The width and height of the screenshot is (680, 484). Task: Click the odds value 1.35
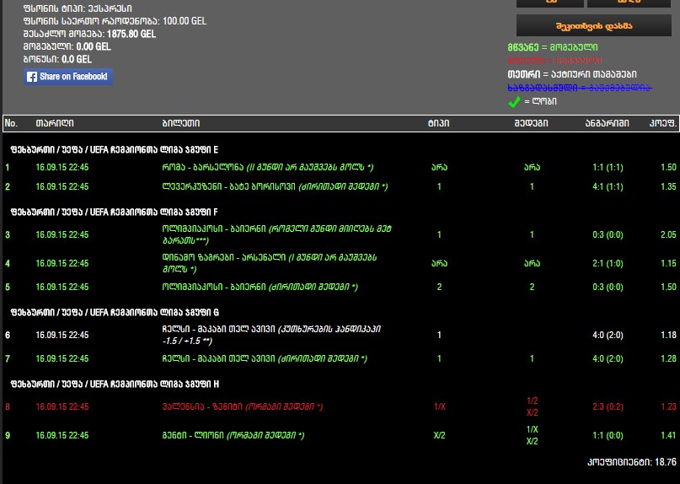(668, 186)
